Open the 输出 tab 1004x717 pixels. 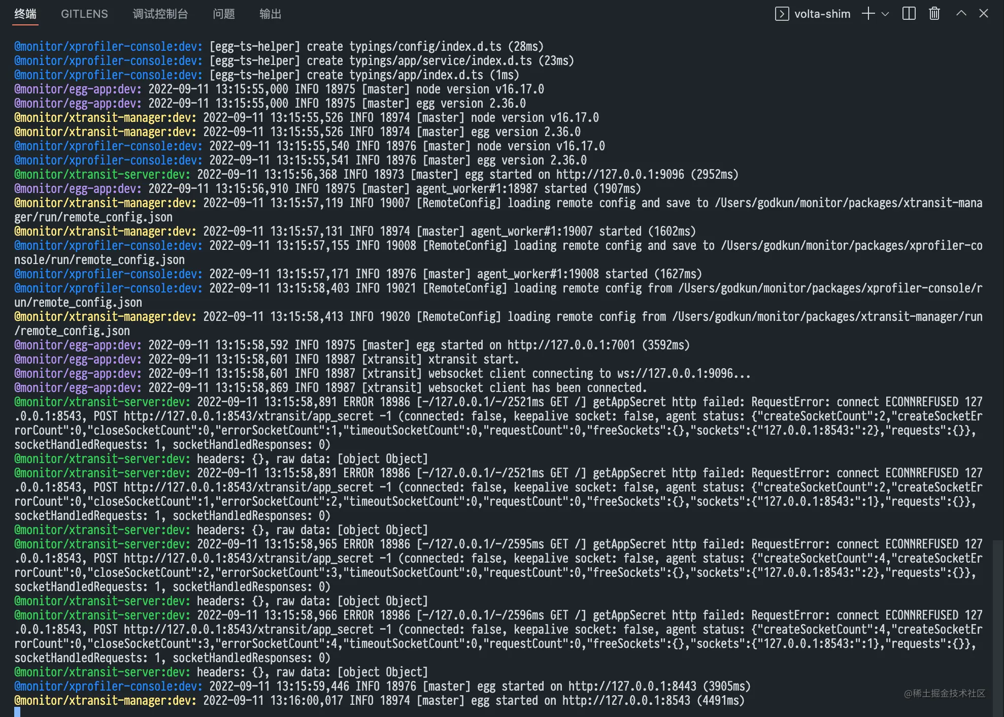[270, 14]
